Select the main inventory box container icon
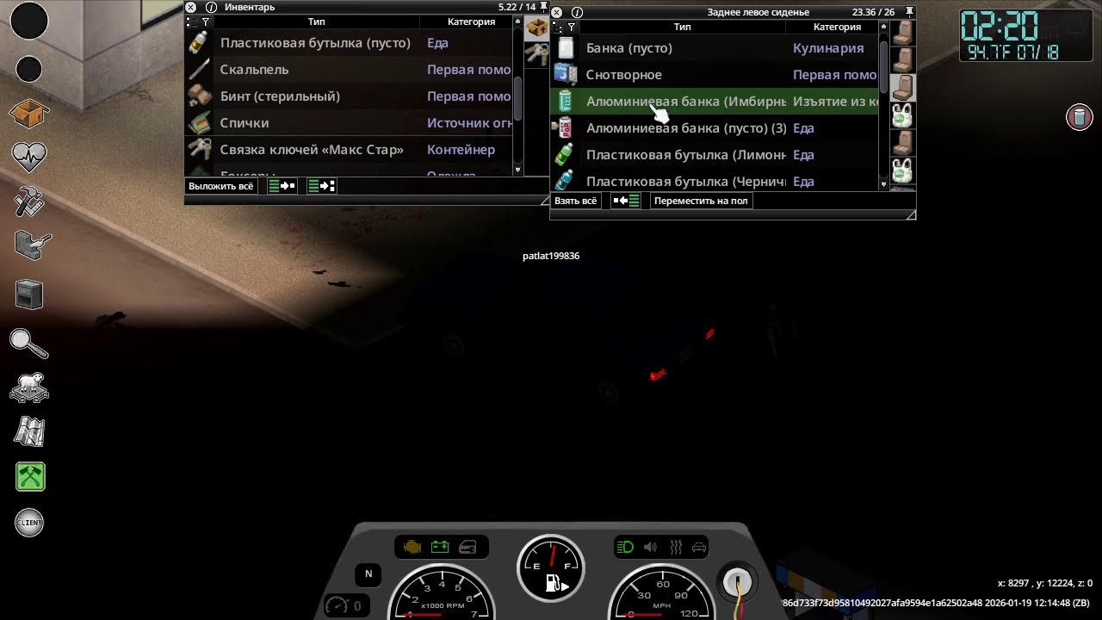The width and height of the screenshot is (1102, 620). point(537,28)
